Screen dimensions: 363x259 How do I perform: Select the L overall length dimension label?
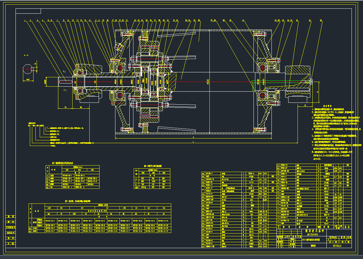[x=194, y=142]
